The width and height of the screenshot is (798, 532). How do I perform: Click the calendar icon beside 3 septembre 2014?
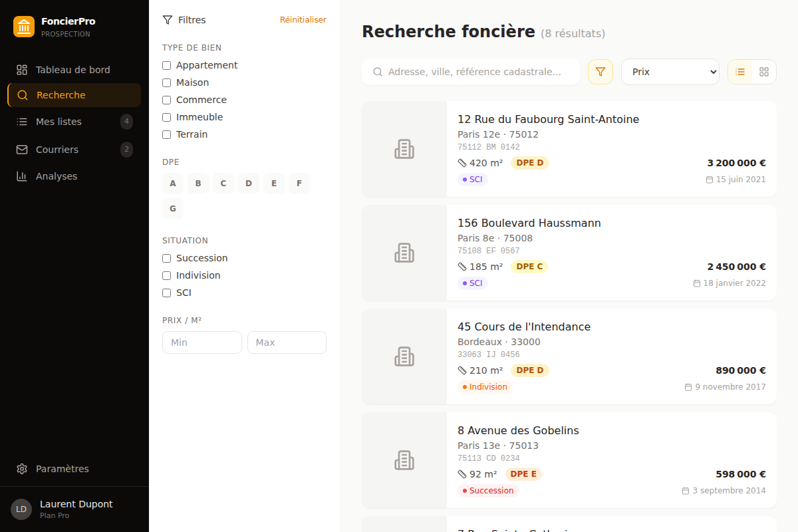tap(686, 491)
